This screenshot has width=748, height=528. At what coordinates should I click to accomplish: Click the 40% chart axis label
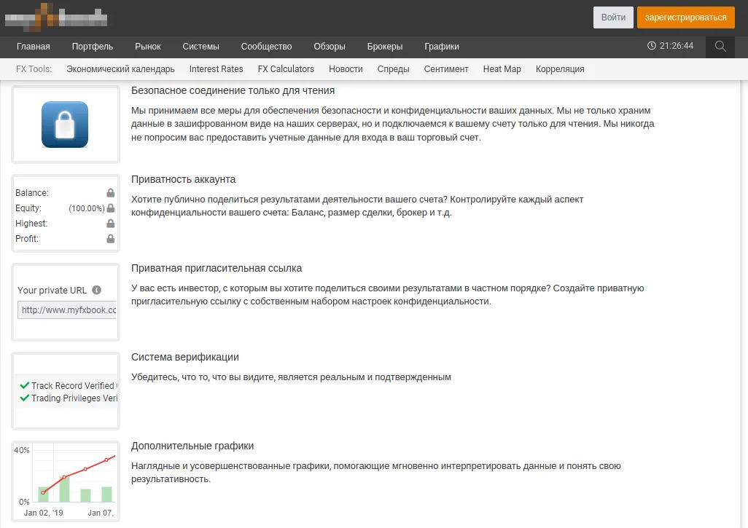[21, 450]
